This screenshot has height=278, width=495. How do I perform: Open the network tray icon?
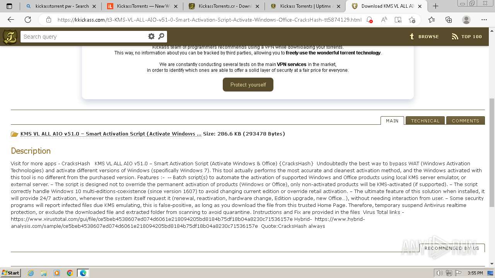[x=449, y=273]
